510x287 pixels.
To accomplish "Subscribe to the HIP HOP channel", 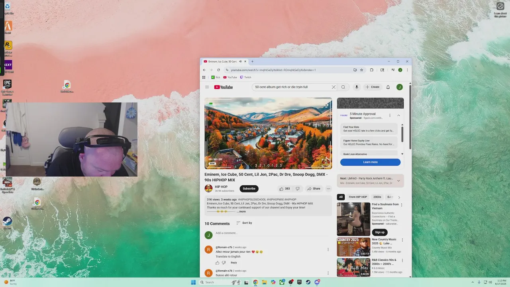I will [x=249, y=189].
